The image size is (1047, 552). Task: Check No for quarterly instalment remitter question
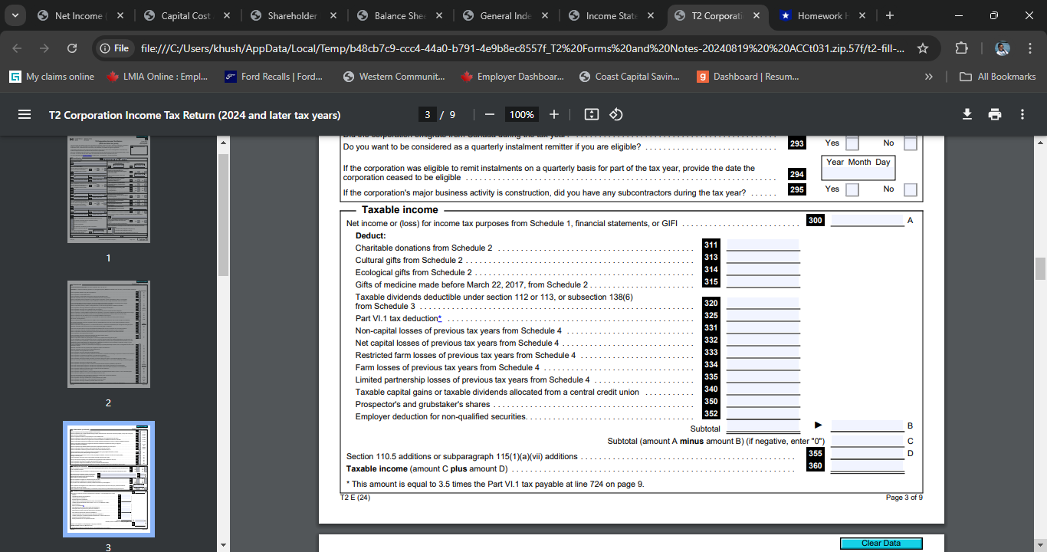point(909,143)
